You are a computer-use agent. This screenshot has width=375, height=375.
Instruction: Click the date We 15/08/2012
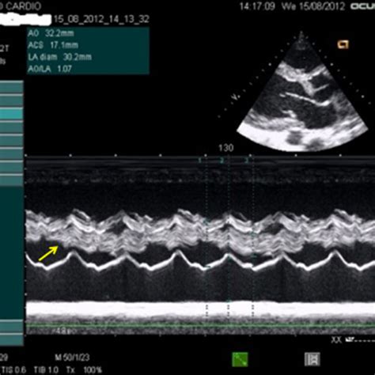[x=313, y=6]
